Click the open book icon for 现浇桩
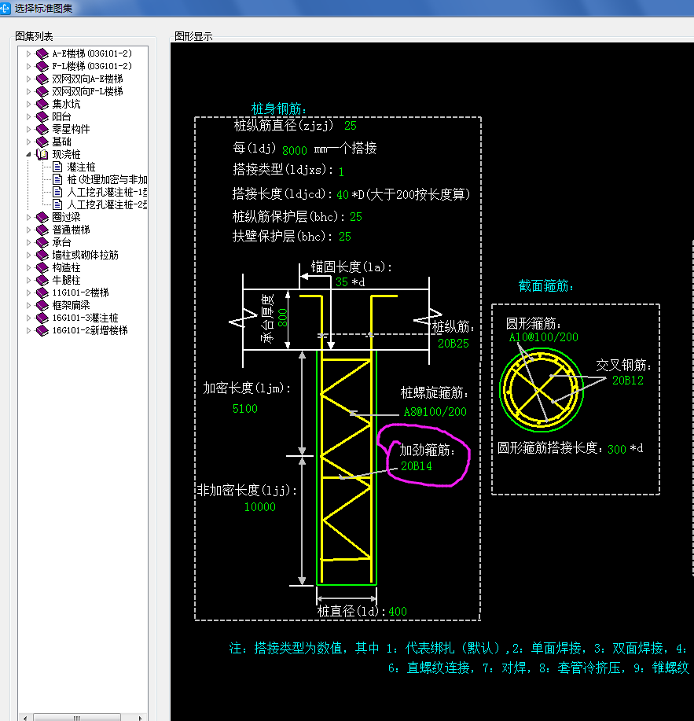 tap(42, 154)
